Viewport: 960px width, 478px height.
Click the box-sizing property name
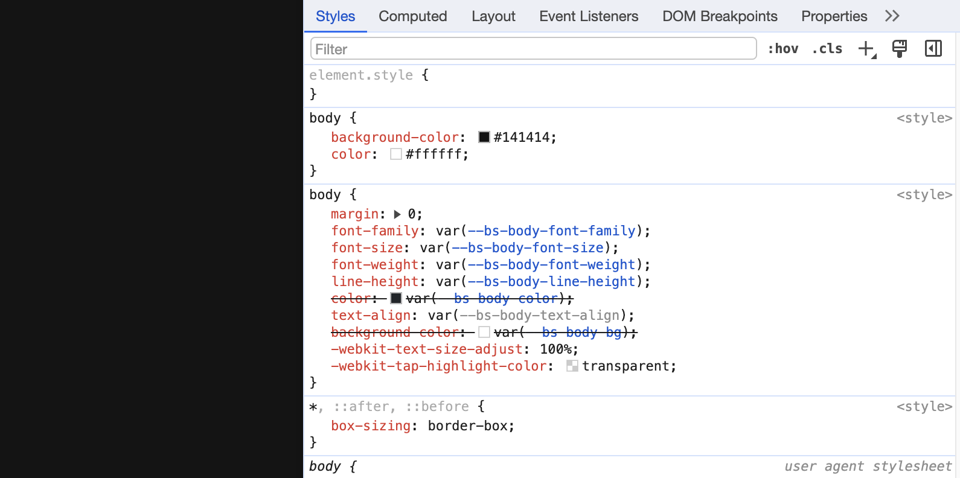[x=371, y=426]
